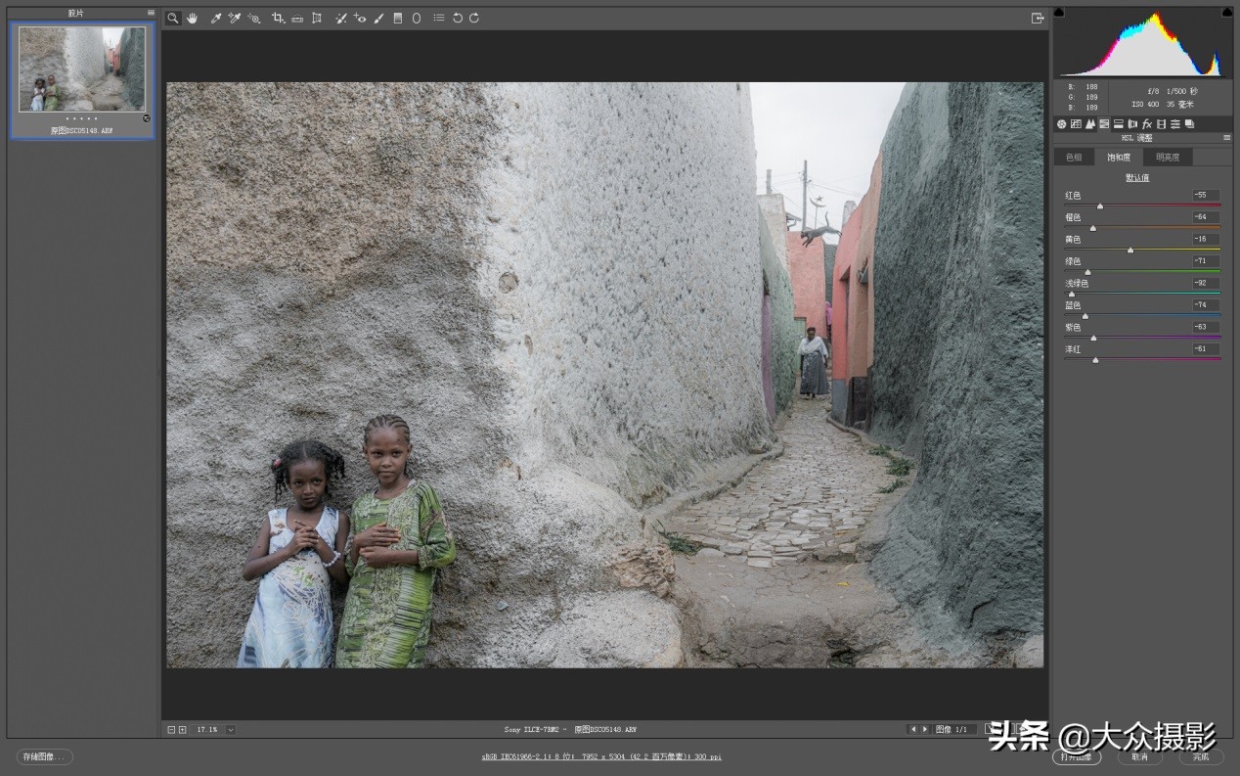Select the Transform tool
This screenshot has width=1240, height=776.
317,18
